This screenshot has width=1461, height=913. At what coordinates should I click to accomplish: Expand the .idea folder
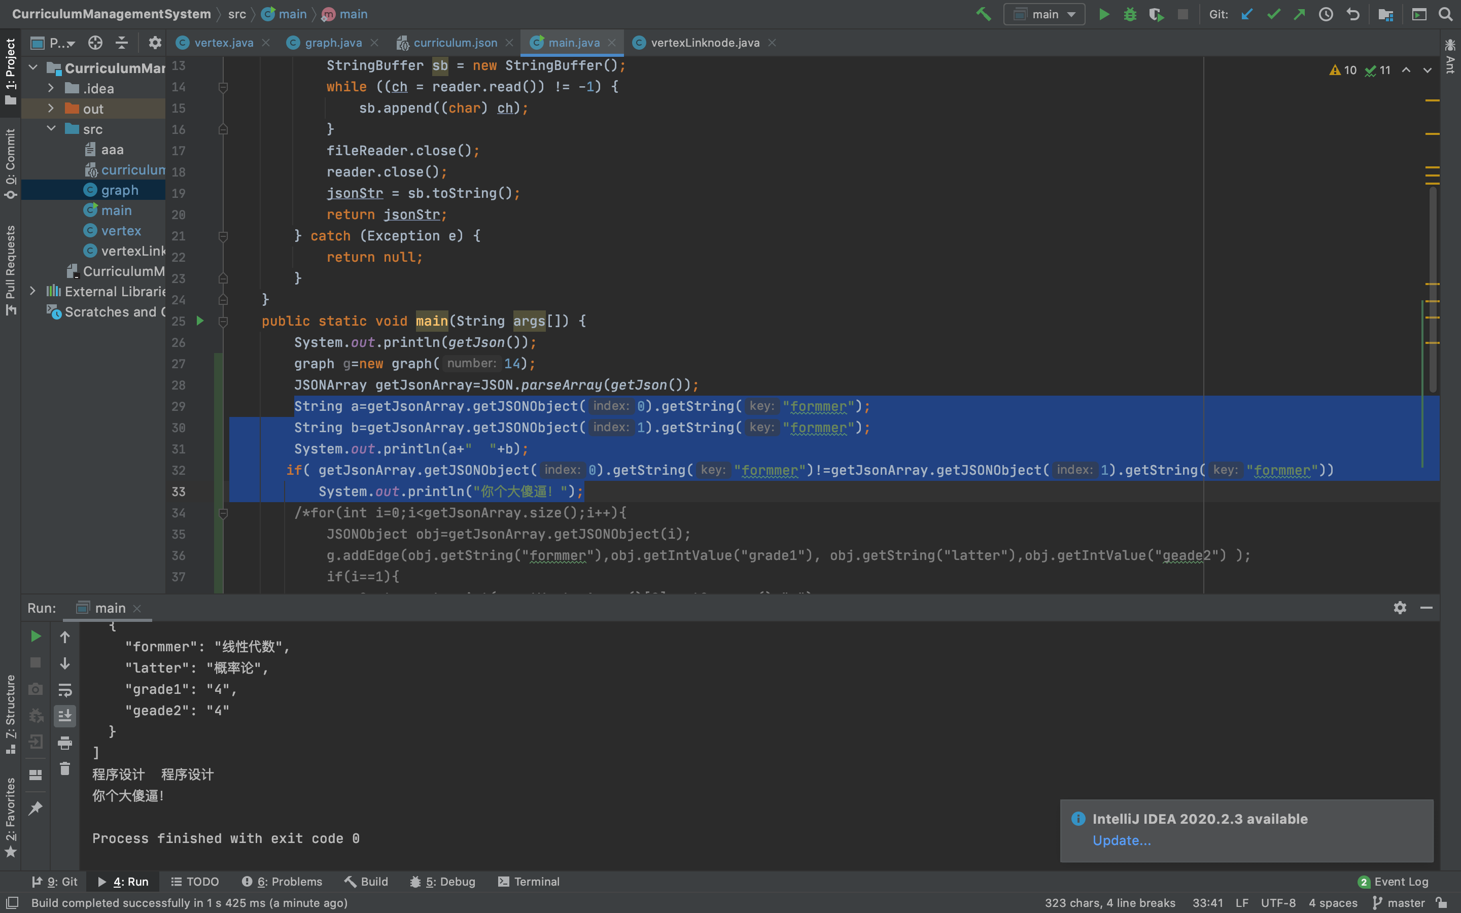[x=51, y=88]
